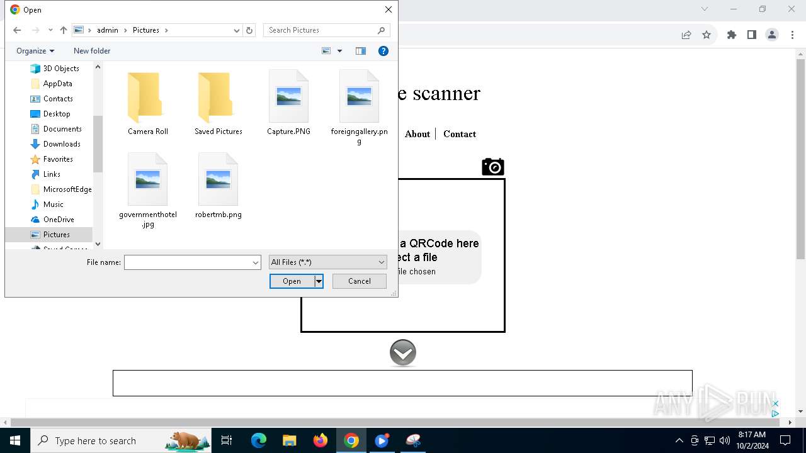Click the taskbar search box
Image resolution: width=806 pixels, height=453 pixels.
click(x=121, y=440)
